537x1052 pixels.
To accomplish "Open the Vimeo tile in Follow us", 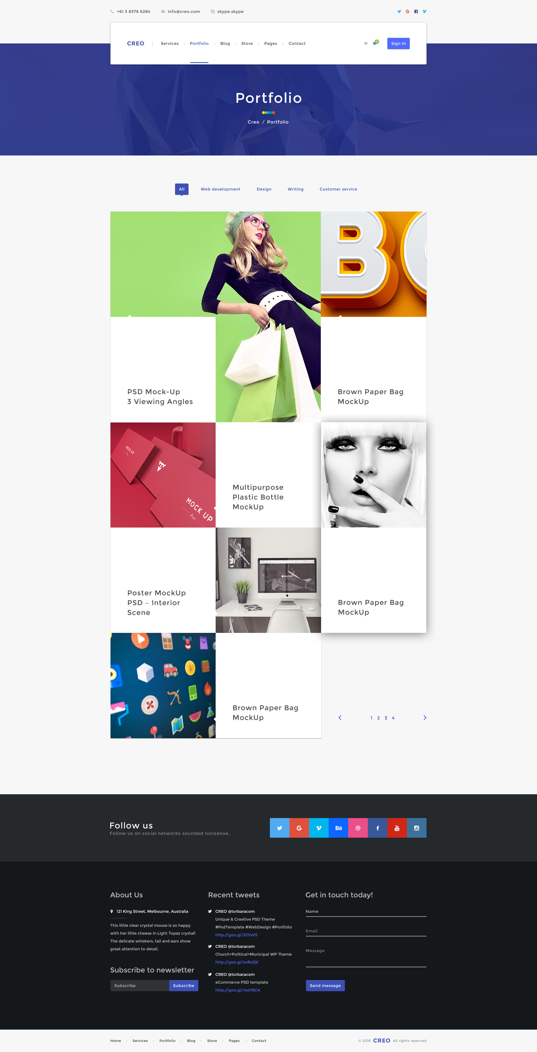I will coord(319,828).
